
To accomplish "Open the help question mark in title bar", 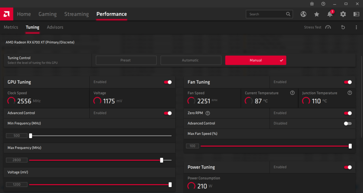I will 323,4.
